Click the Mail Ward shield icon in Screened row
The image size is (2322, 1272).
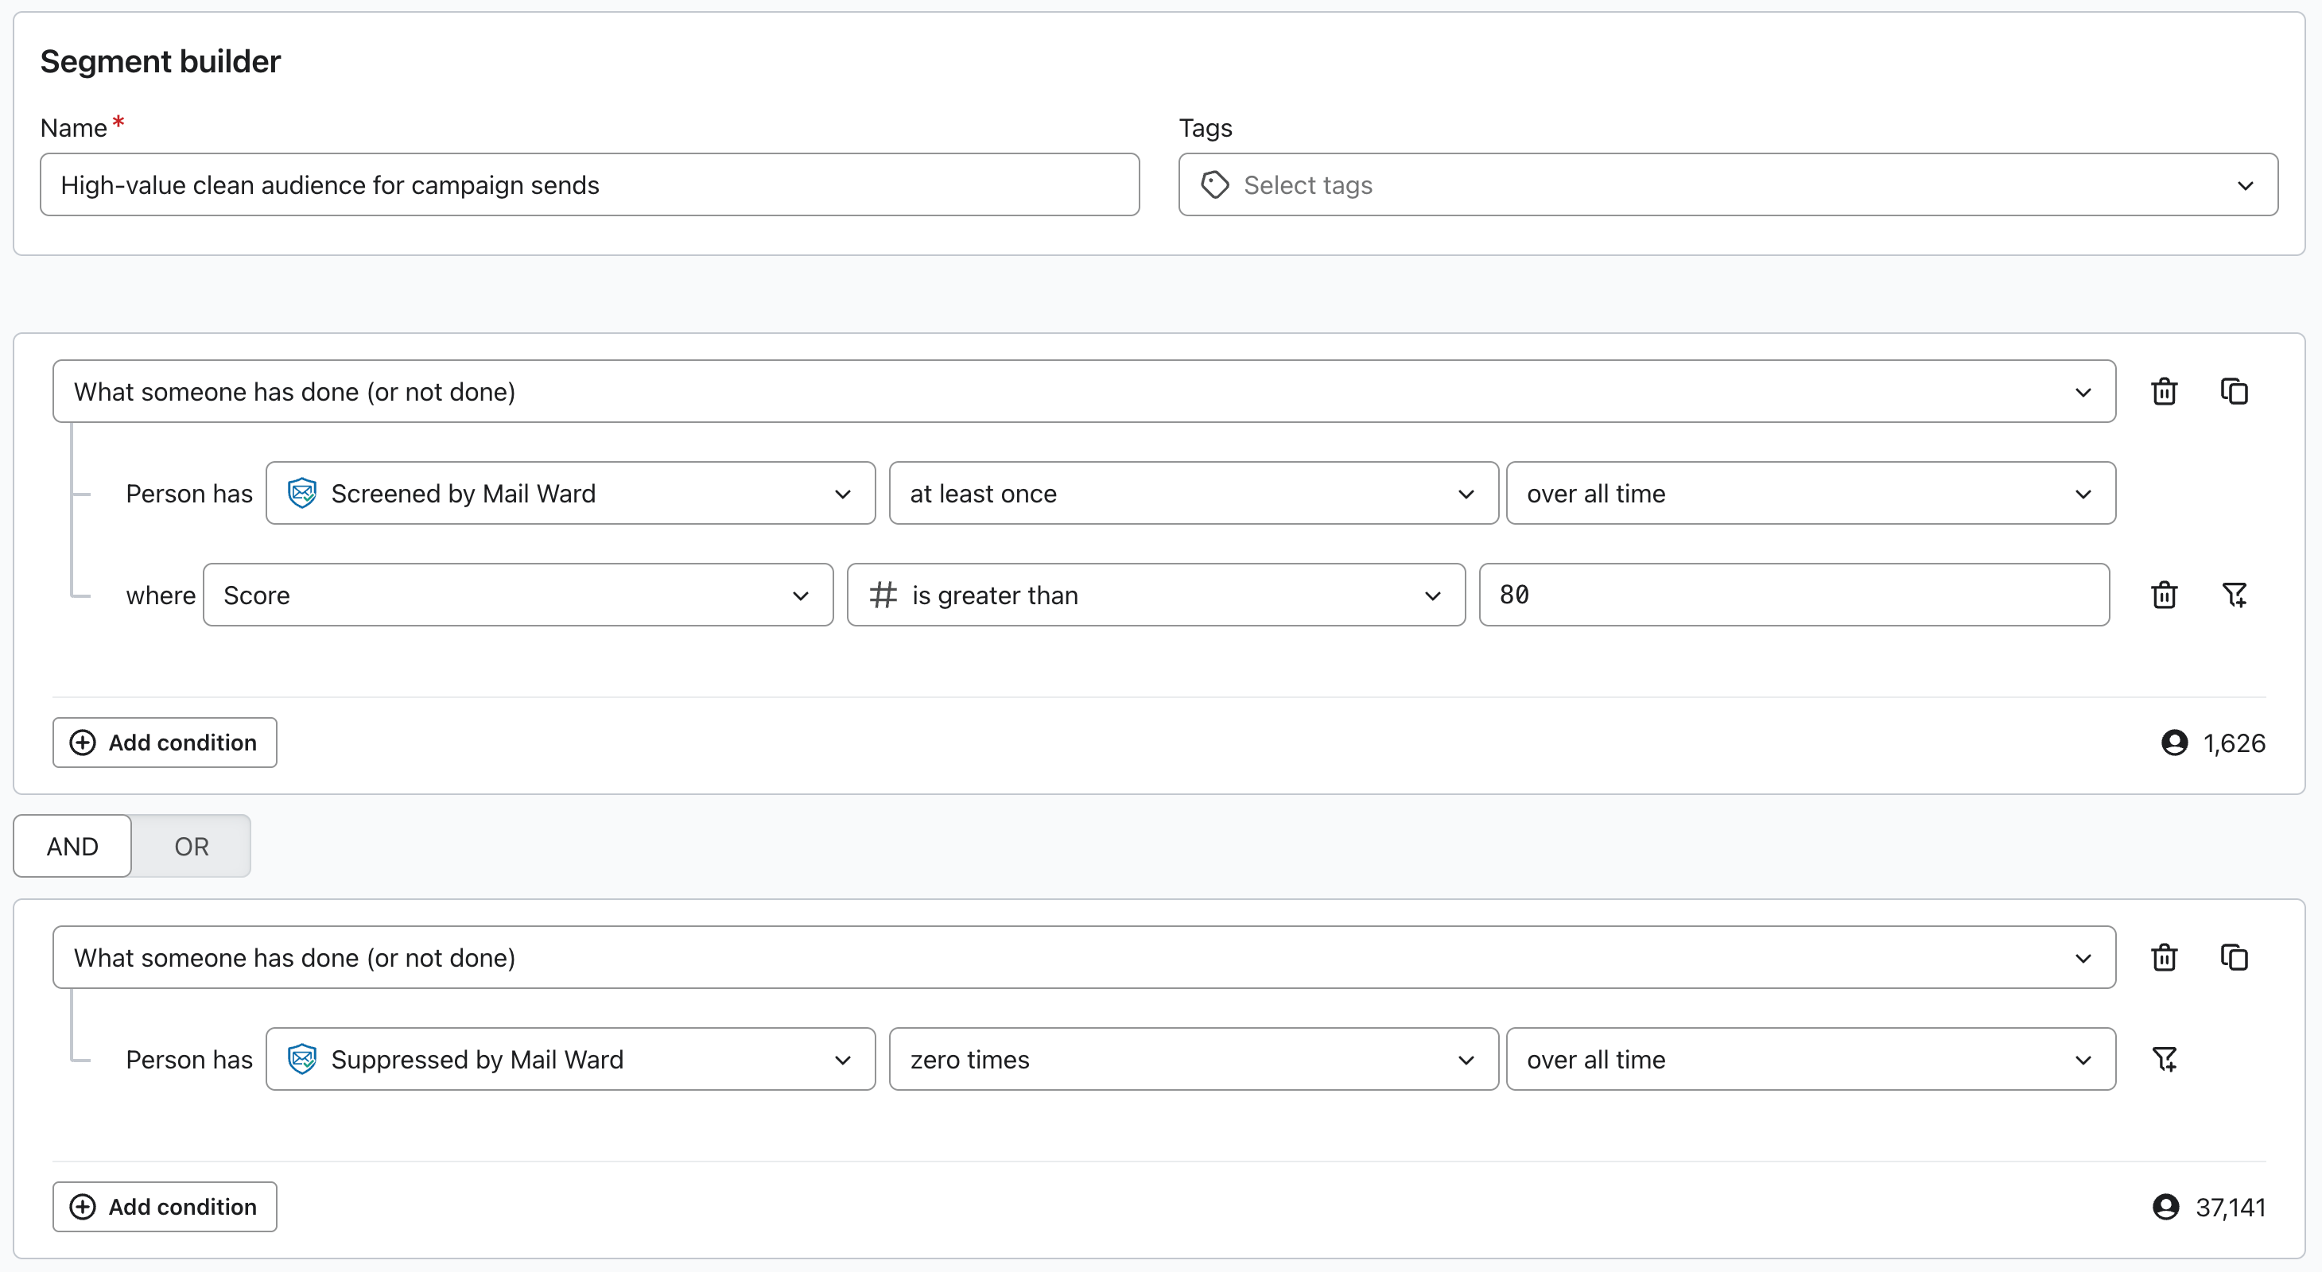[302, 493]
